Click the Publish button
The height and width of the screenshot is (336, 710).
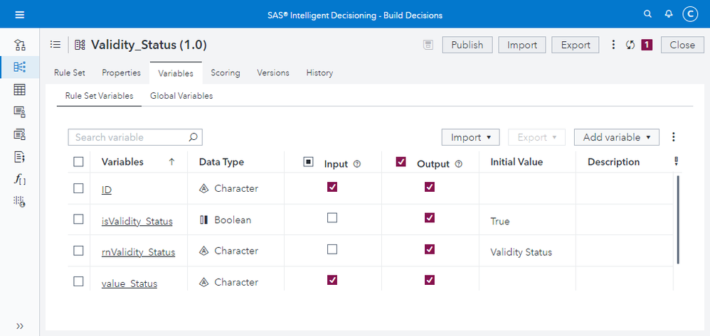(467, 45)
